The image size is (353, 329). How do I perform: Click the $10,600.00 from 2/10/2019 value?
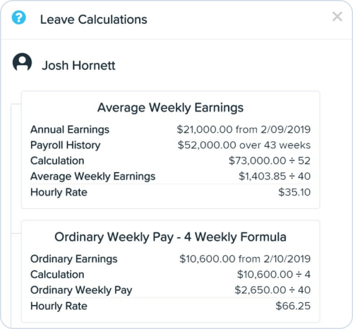tap(245, 259)
